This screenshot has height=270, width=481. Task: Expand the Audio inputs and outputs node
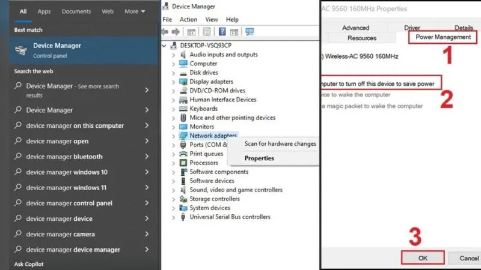tap(174, 55)
